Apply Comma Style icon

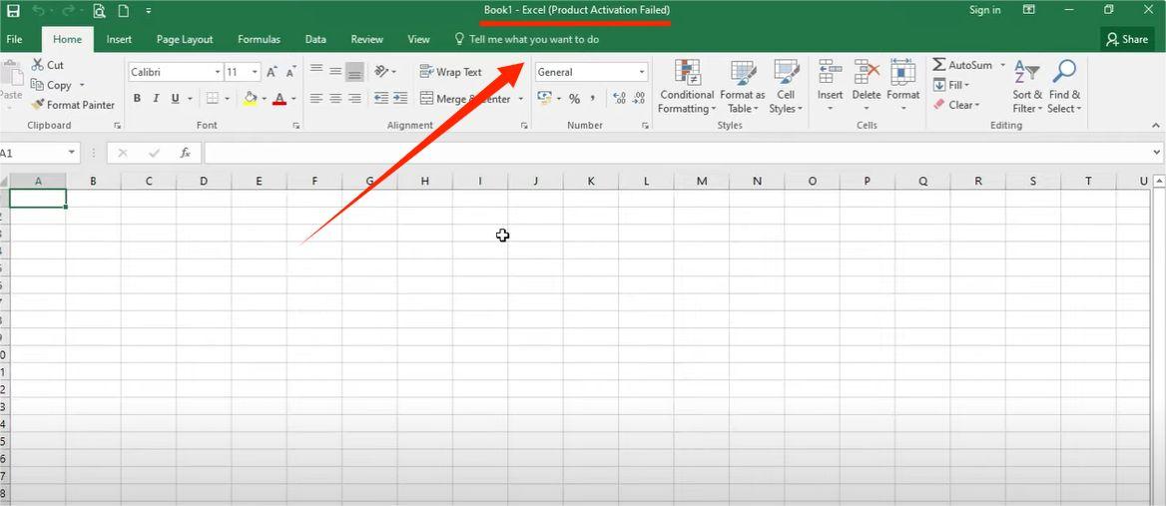(x=593, y=98)
